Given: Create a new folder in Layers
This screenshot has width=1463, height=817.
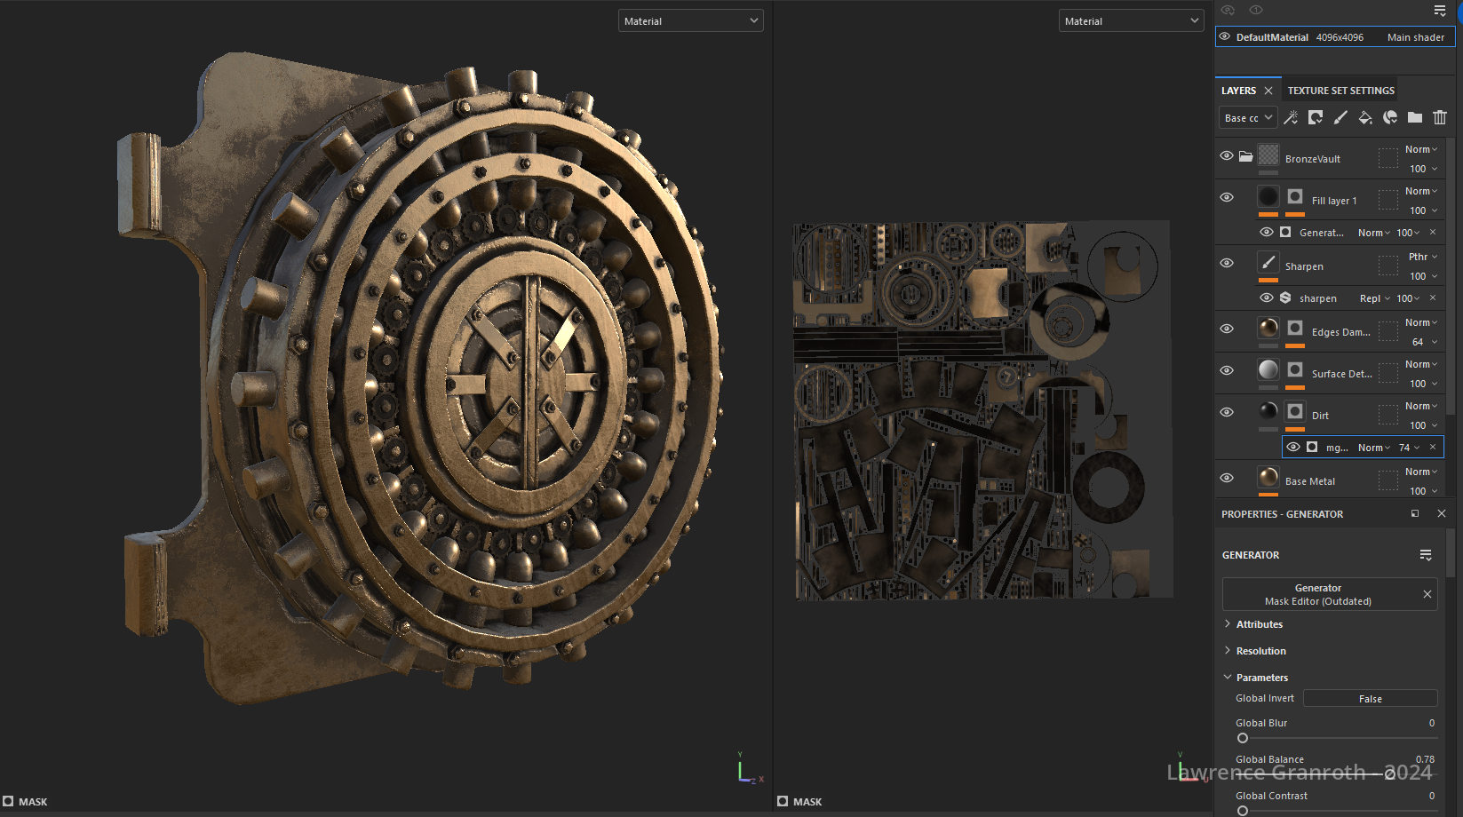Looking at the screenshot, I should 1415,117.
